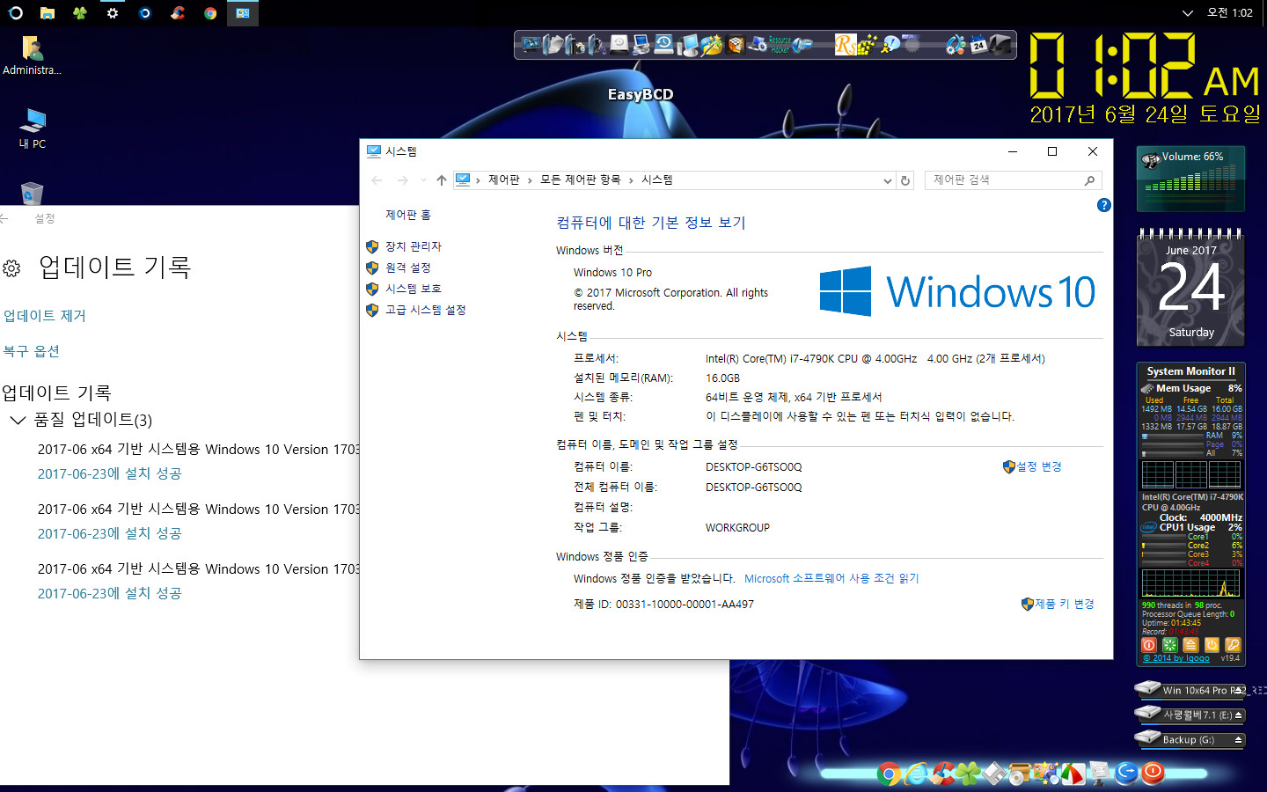1267x792 pixels.
Task: Click green restart icon in System Monitor gadget
Action: pos(1169,645)
